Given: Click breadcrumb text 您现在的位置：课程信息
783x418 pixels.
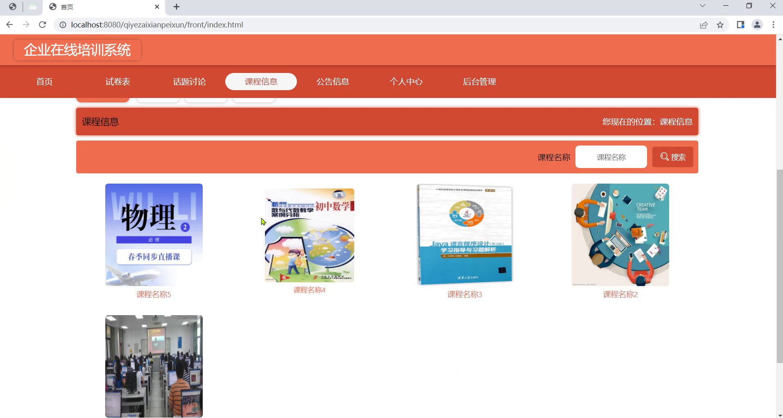Looking at the screenshot, I should coord(647,122).
